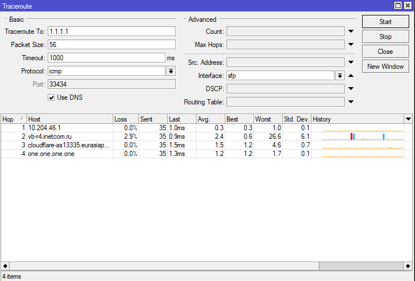
Task: Sort by the Std. Dev. column header
Action: (297, 119)
